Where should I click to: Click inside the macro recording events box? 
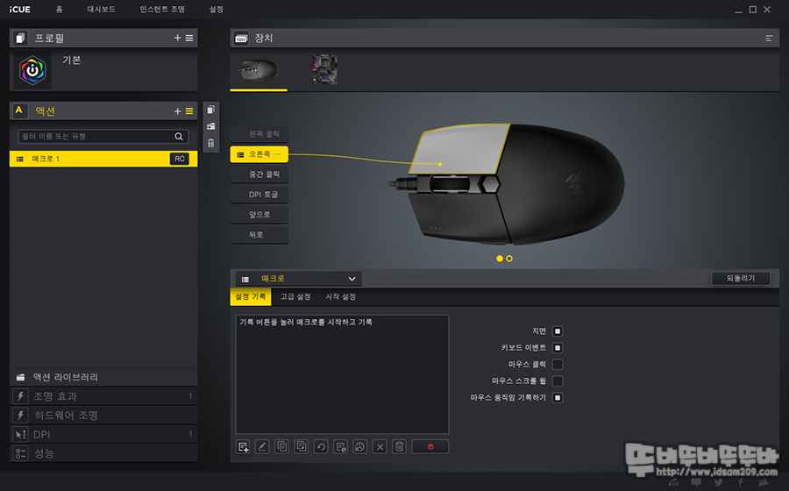342,374
